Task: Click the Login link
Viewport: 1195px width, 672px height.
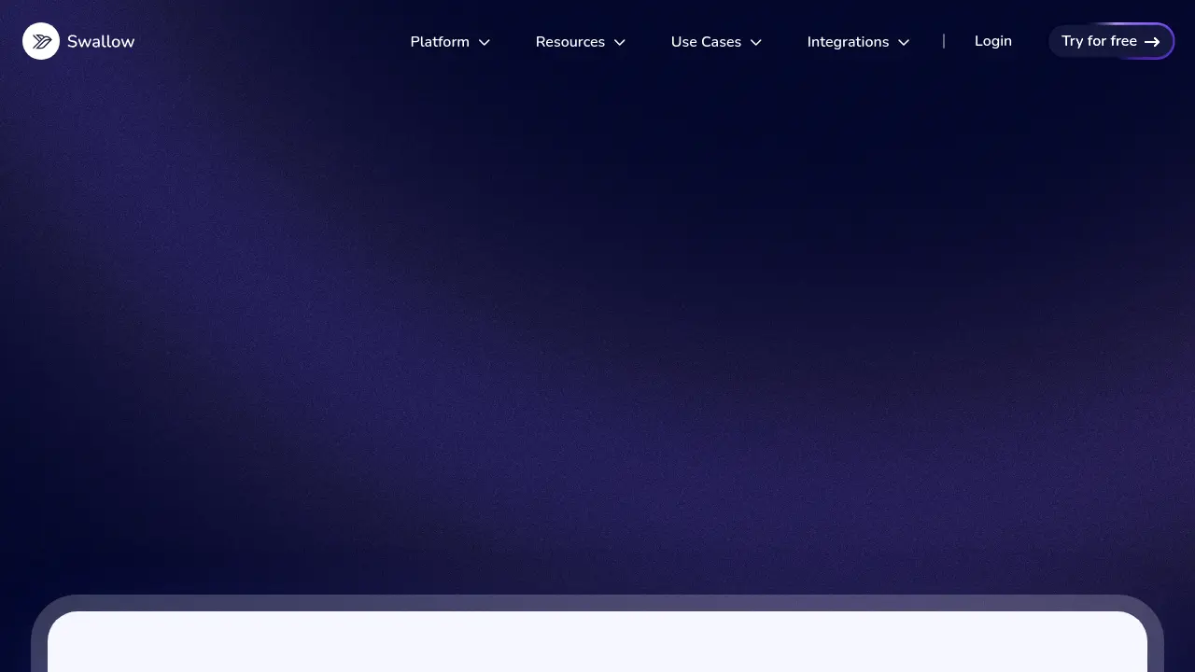Action: 992,41
